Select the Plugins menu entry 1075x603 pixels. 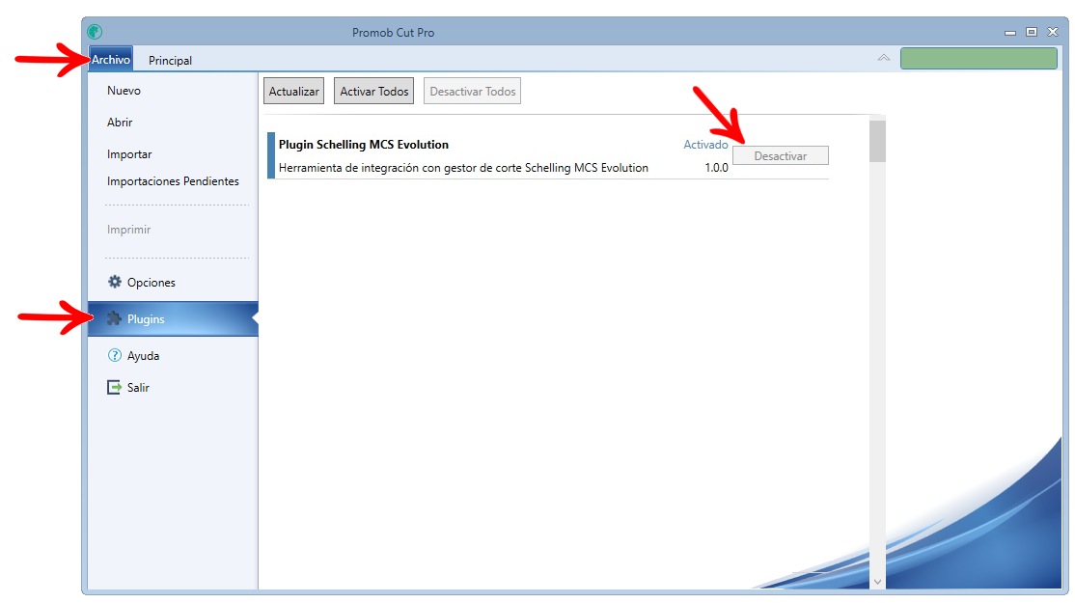173,318
